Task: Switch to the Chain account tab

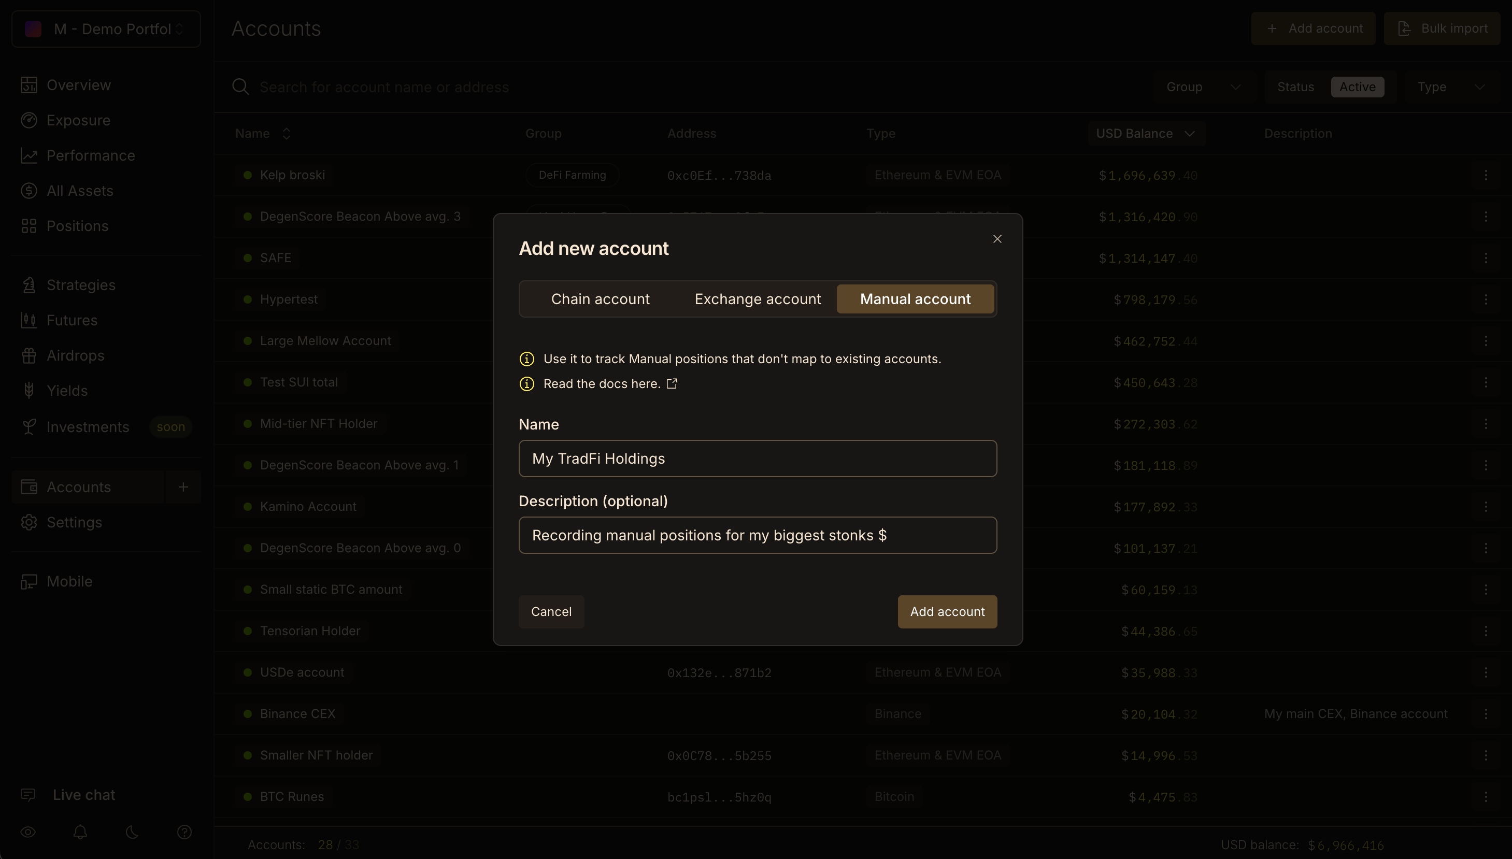Action: (600, 299)
